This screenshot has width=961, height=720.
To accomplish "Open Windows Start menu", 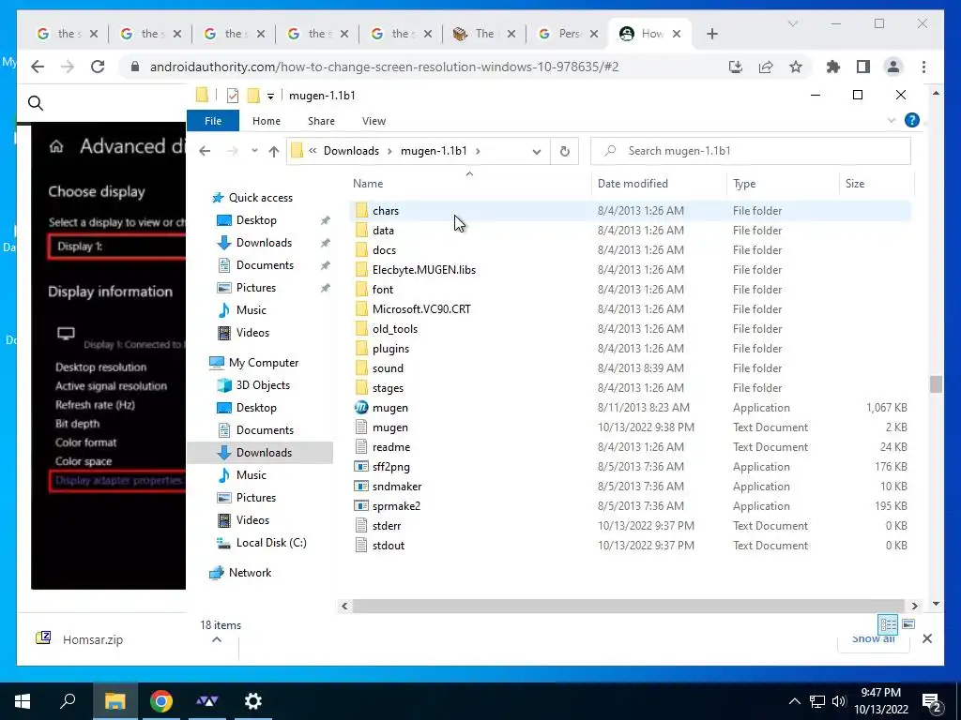I will (23, 701).
